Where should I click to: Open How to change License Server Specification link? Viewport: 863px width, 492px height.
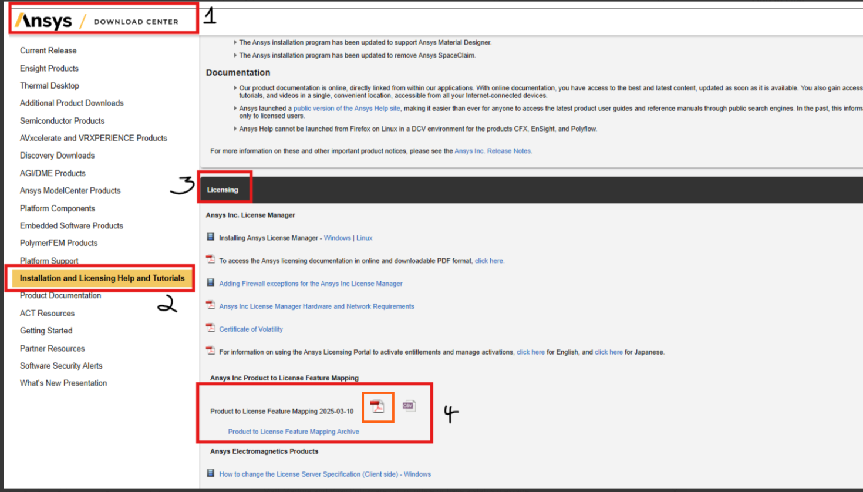(x=325, y=474)
